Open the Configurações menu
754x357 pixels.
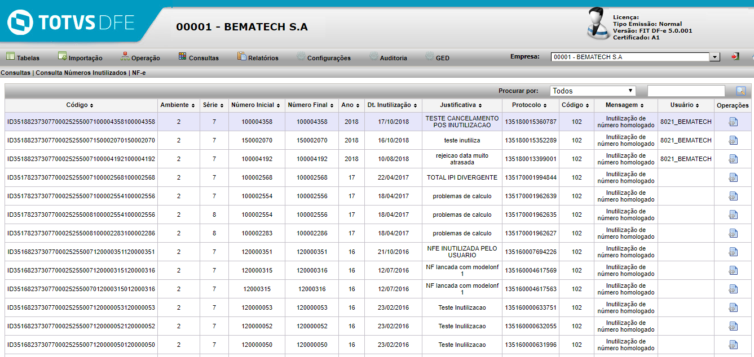pos(323,57)
